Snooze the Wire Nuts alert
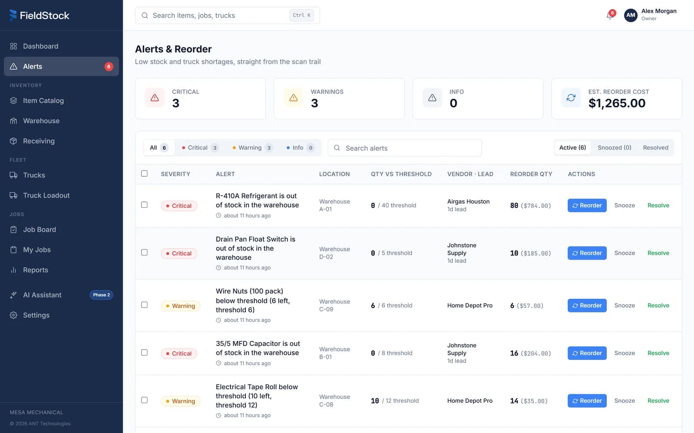The height and width of the screenshot is (433, 694). click(625, 305)
